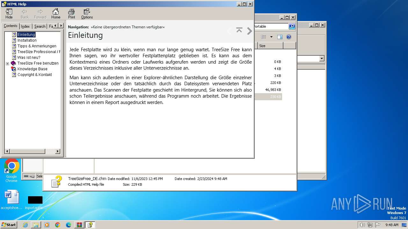Open Google Chrome desktop shortcut
This screenshot has height=229, width=408.
click(x=11, y=170)
